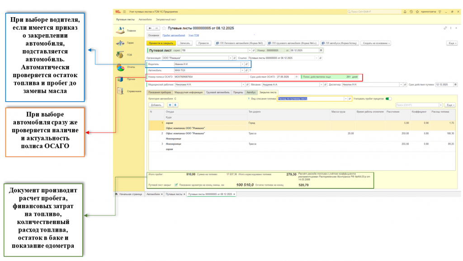Open the Гараж section icon in sidebar
Image resolution: width=463 pixels, height=261 pixels.
tap(121, 43)
